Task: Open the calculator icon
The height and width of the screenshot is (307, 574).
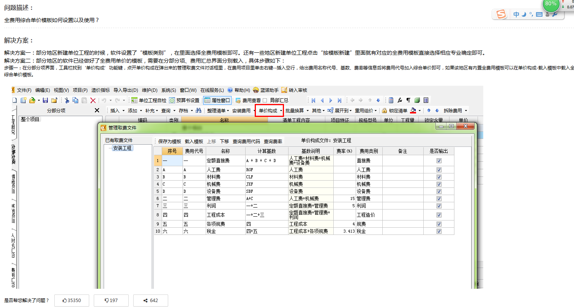Action: (x=391, y=100)
